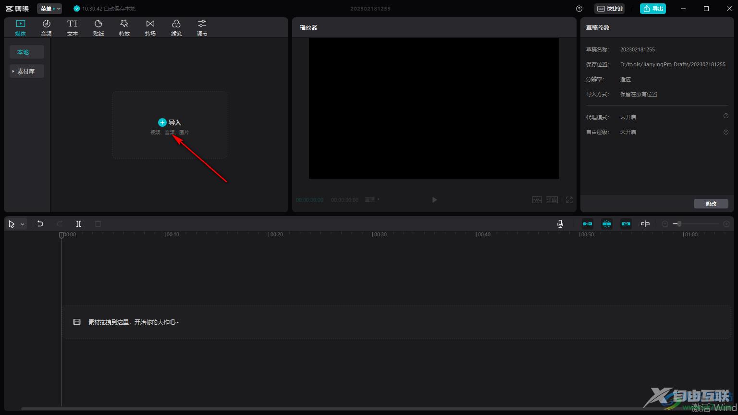The width and height of the screenshot is (738, 415).
Task: Open the 菜单 dropdown menu
Action: click(x=49, y=9)
